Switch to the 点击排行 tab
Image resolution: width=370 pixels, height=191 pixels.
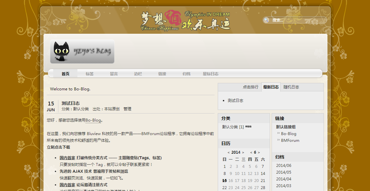(251, 87)
